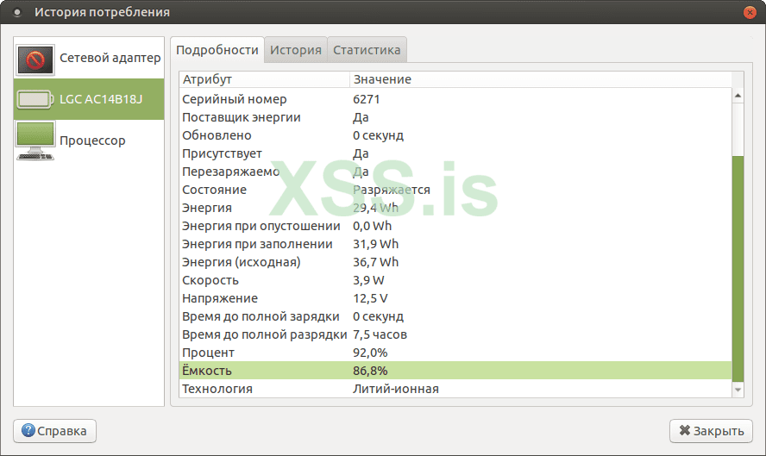Select the Сетевой адаптер device label
766x456 pixels.
click(110, 58)
